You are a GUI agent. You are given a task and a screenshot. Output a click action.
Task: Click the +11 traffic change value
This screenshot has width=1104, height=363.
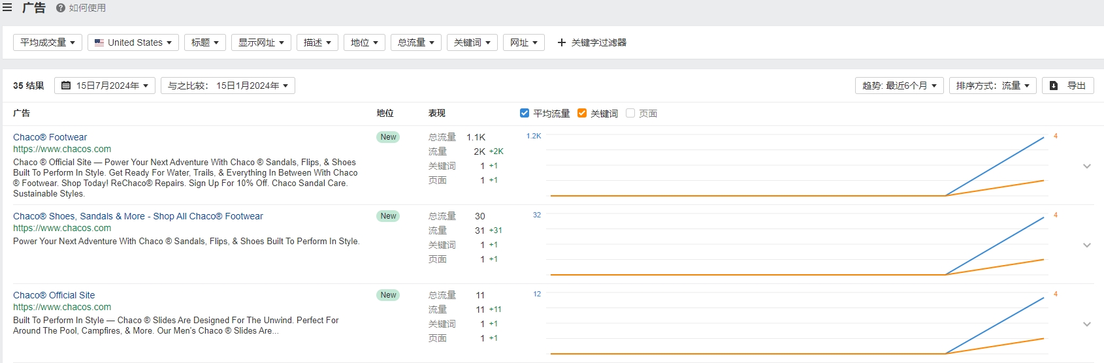point(495,309)
